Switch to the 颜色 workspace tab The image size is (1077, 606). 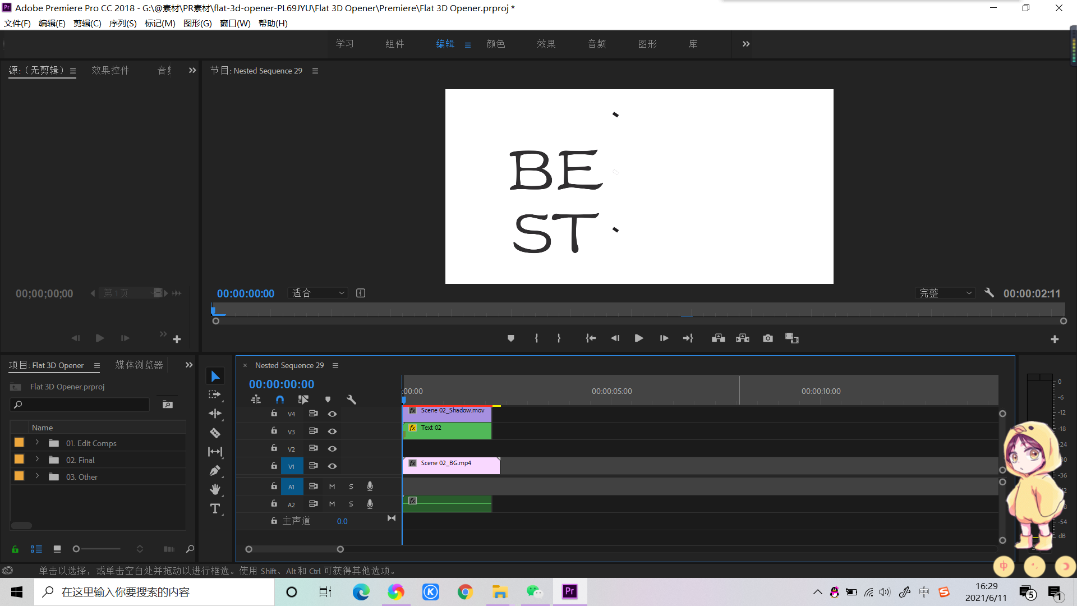pos(495,44)
